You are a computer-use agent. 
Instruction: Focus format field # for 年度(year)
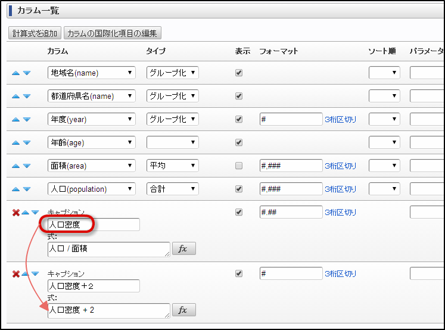[x=291, y=120]
